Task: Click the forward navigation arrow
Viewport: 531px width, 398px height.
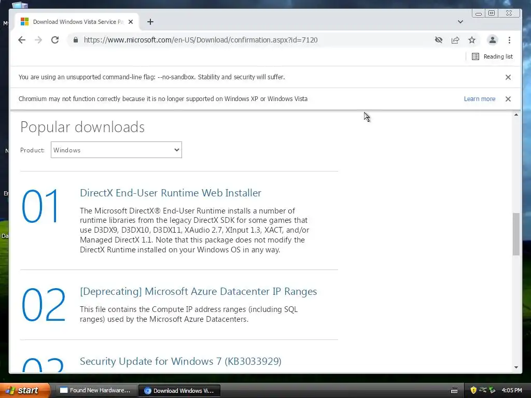Action: (x=38, y=40)
